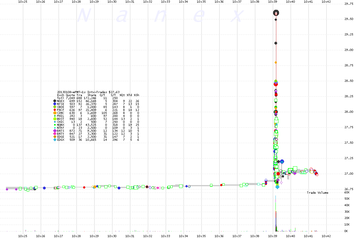The height and width of the screenshot is (238, 357).
Task: Pick the small green PHIL legend dot
Action: (x=54, y=116)
